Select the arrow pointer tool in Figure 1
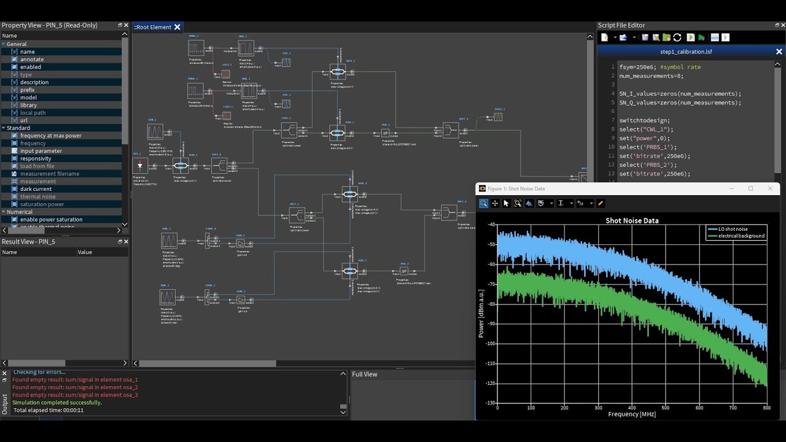786x442 pixels. [507, 203]
